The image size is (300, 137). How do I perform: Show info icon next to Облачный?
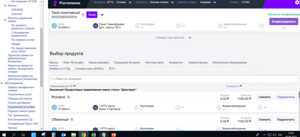click(72, 120)
